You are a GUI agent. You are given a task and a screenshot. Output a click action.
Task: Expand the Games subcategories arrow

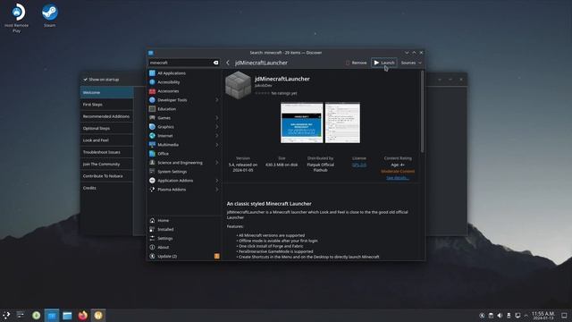[x=217, y=118]
